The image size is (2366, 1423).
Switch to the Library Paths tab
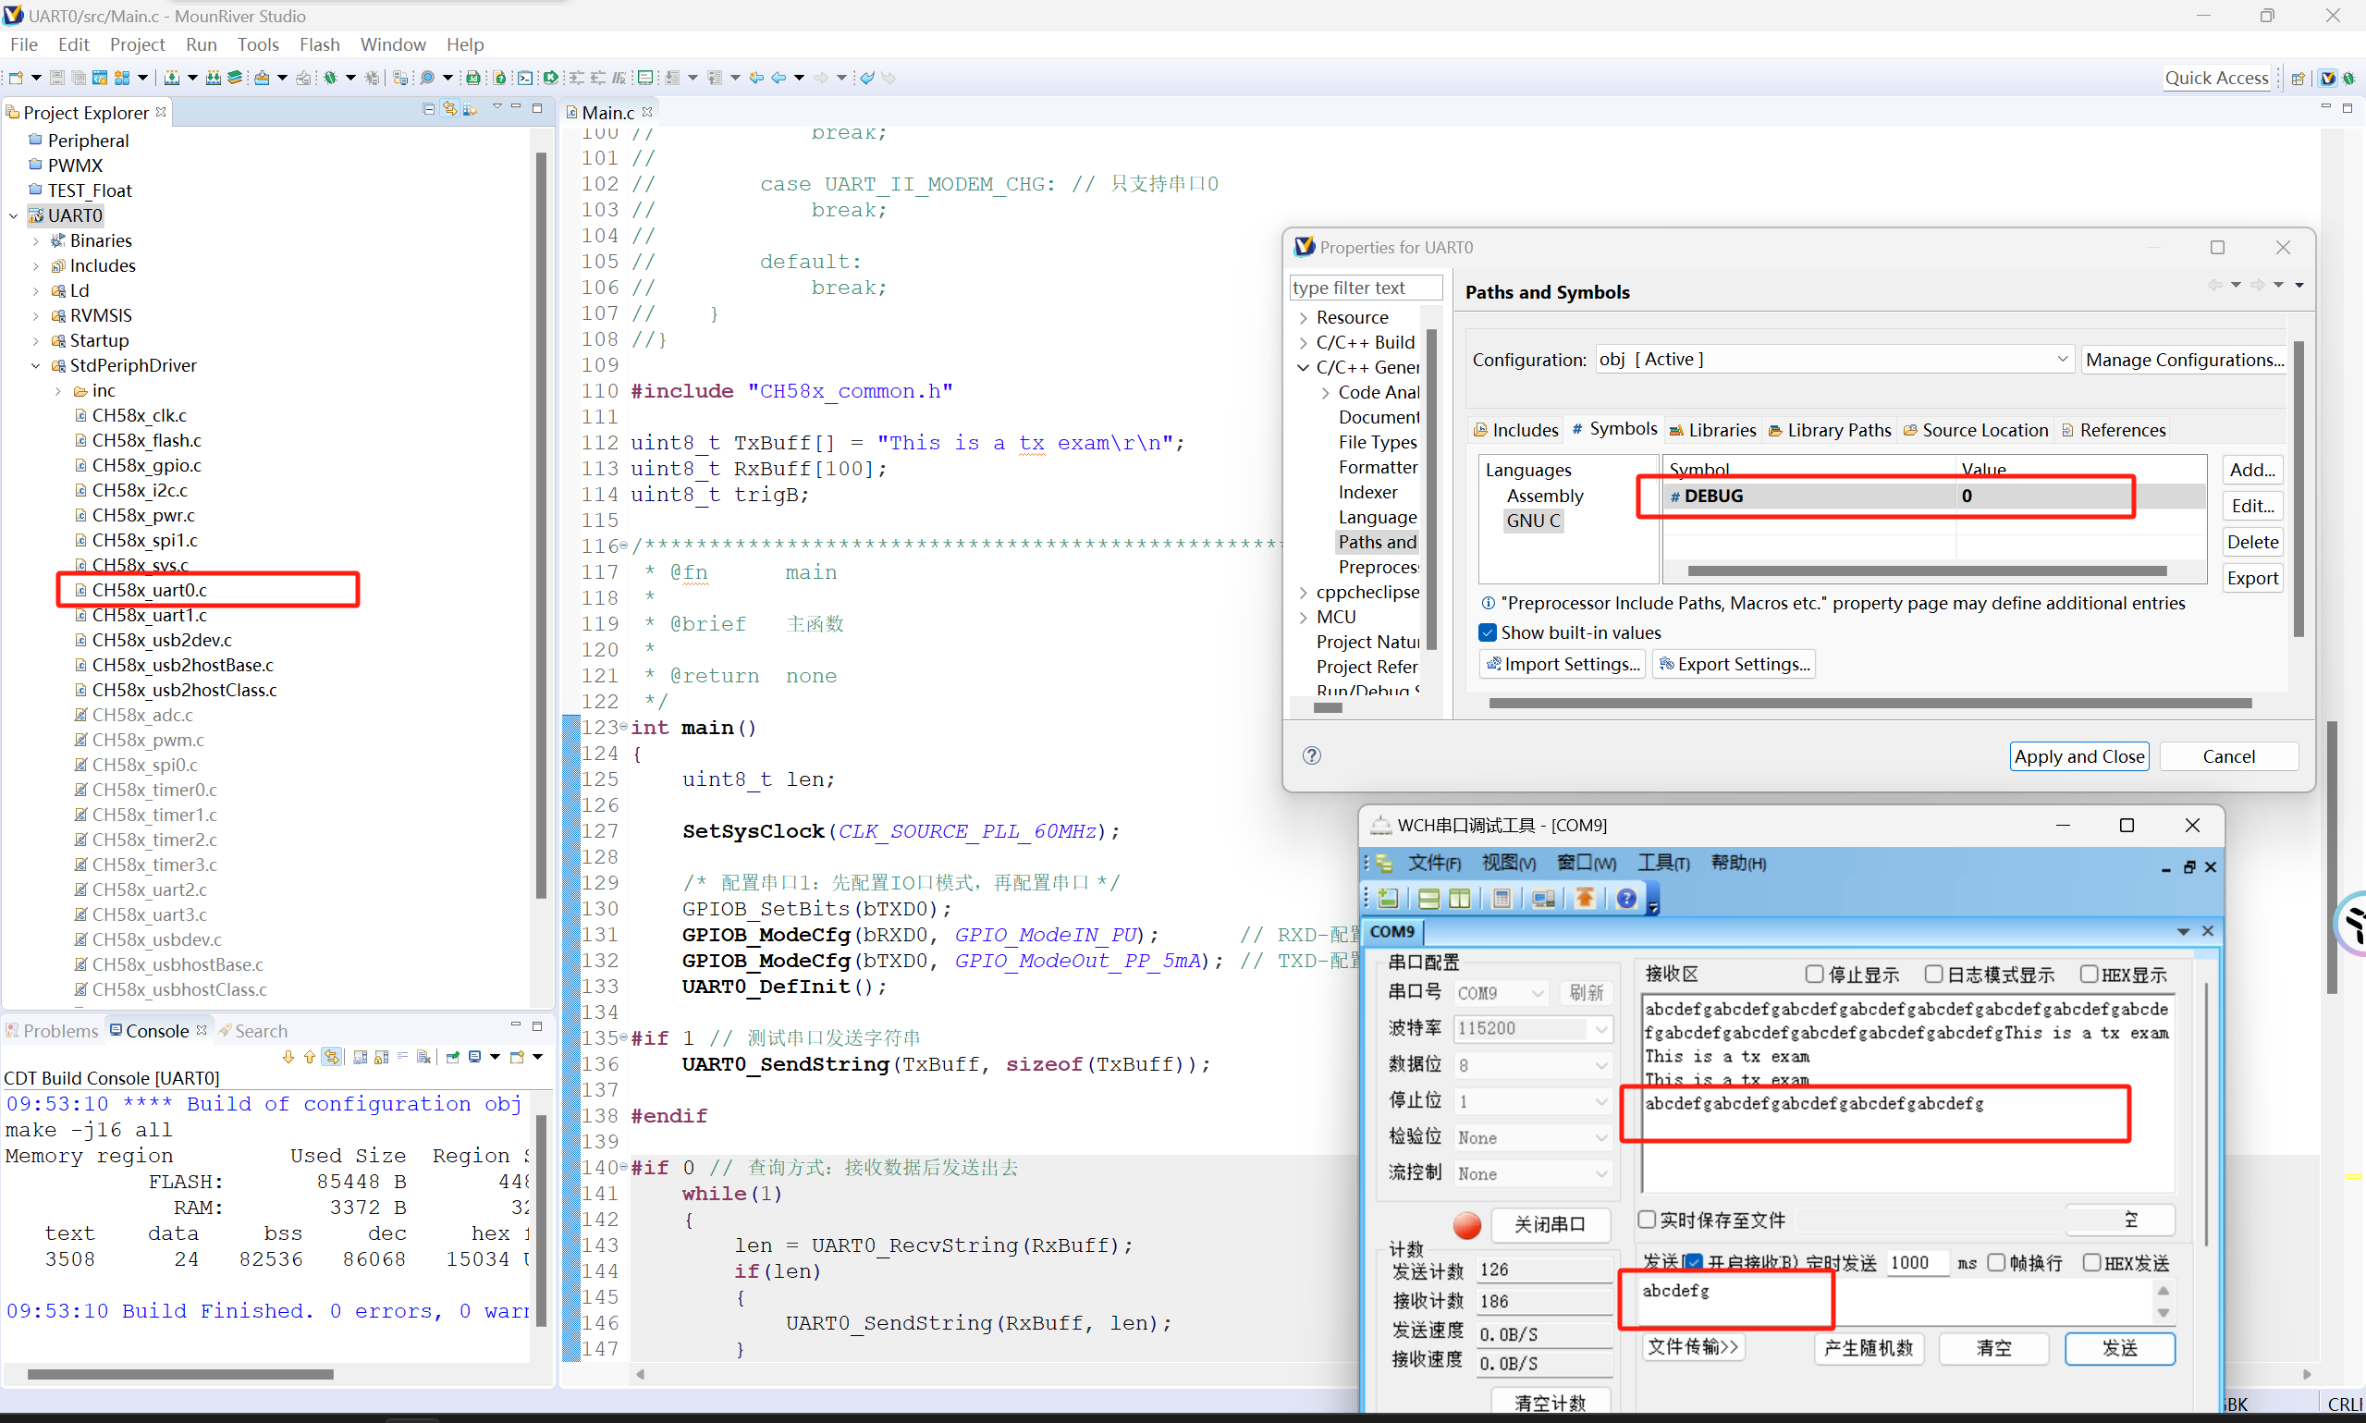click(x=1829, y=430)
